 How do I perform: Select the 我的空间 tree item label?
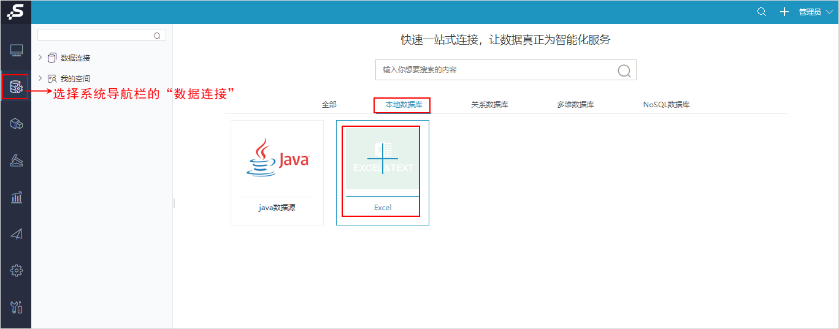click(75, 78)
